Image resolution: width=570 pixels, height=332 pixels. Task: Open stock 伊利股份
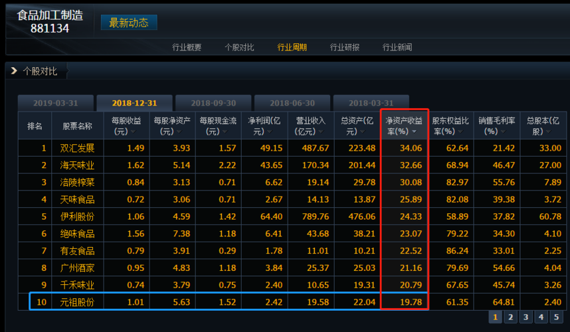(77, 216)
